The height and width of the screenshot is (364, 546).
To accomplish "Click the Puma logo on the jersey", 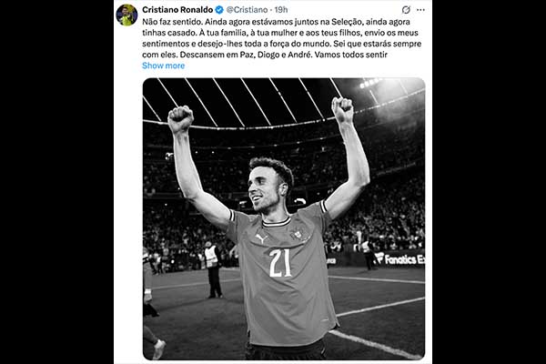I will pos(261,238).
